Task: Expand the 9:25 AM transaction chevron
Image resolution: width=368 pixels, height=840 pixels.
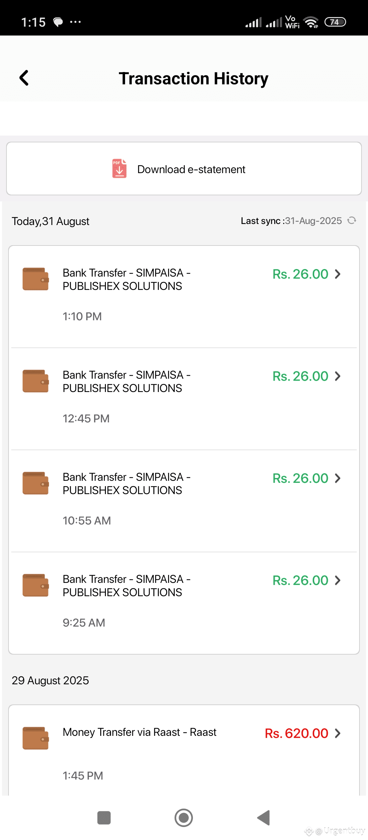Action: pyautogui.click(x=337, y=580)
